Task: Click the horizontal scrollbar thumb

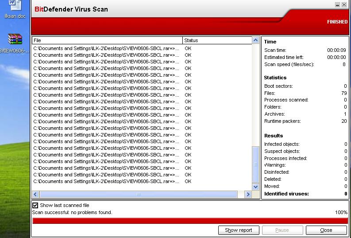Action: (139, 194)
